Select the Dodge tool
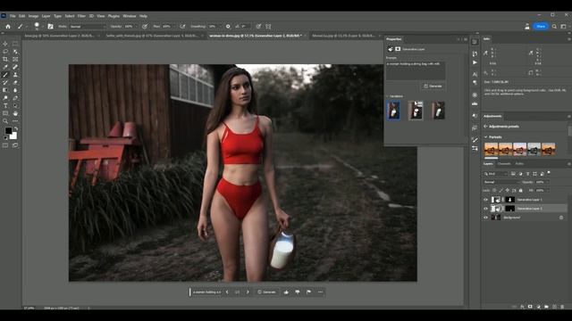Image resolution: width=572 pixels, height=321 pixels. [x=5, y=98]
